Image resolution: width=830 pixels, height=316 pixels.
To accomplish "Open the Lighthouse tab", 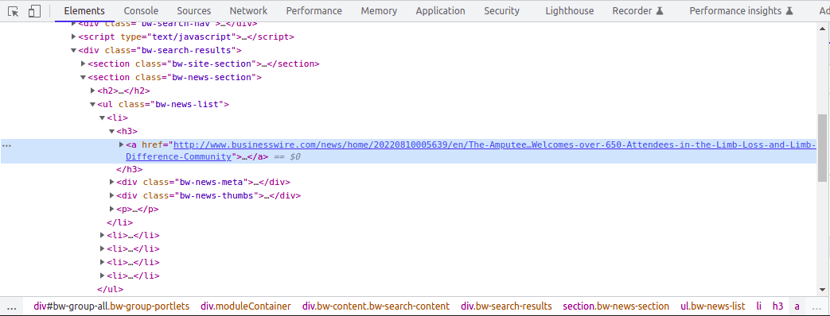I will (569, 11).
